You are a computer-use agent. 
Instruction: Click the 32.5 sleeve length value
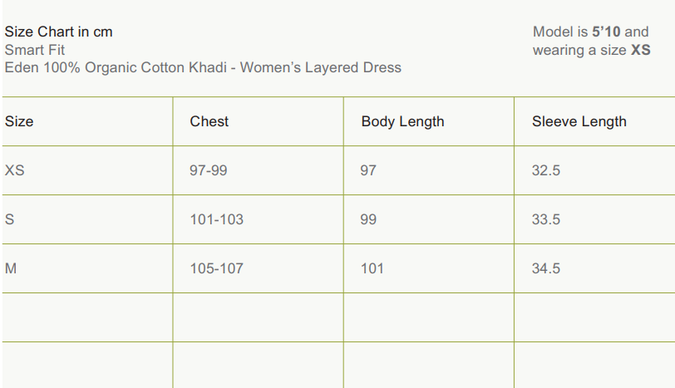tap(546, 170)
